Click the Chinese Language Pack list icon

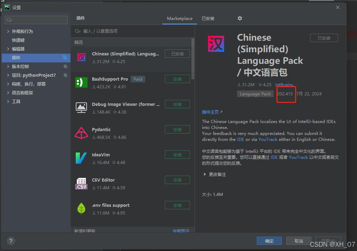81,57
